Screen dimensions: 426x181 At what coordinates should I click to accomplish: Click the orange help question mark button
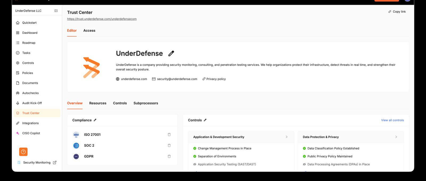(x=23, y=152)
